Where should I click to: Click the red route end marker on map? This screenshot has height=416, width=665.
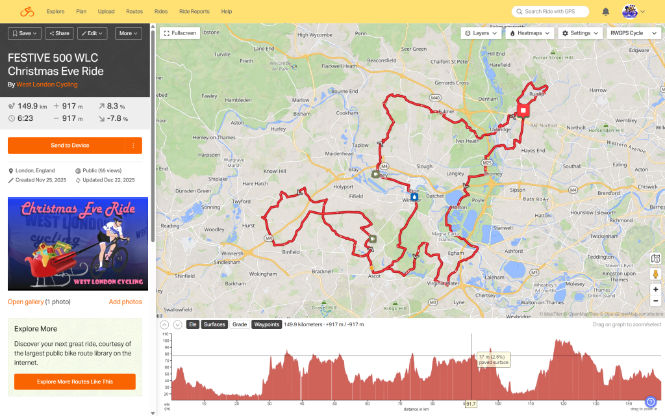click(523, 110)
